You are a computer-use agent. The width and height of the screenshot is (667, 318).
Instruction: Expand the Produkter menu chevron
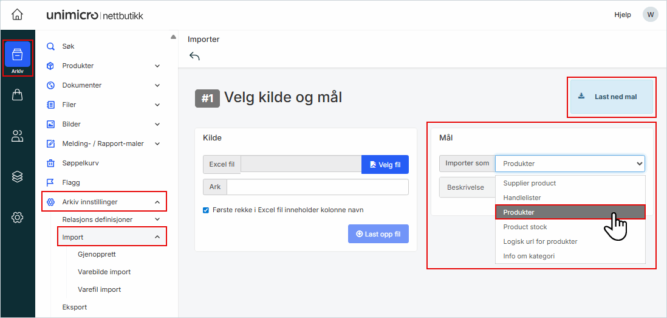click(x=157, y=66)
